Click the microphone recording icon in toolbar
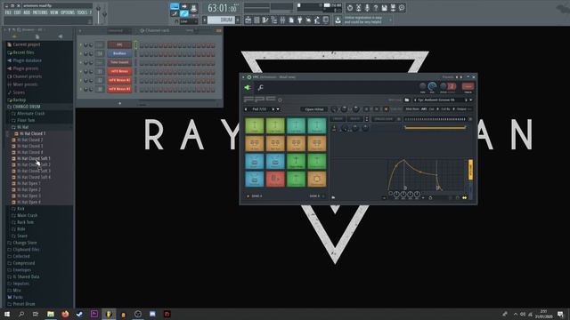Image resolution: width=570 pixels, height=320 pixels. pyautogui.click(x=367, y=8)
